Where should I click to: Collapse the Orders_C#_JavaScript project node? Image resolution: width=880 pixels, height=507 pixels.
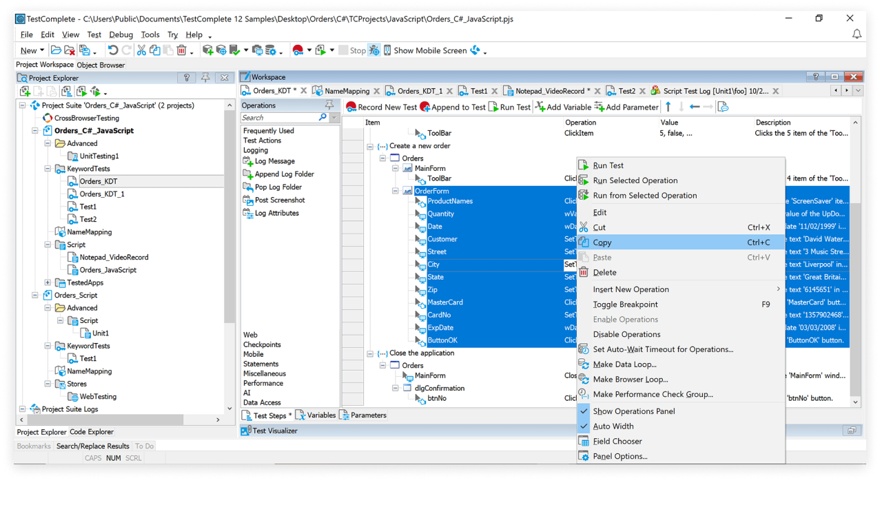click(x=35, y=131)
